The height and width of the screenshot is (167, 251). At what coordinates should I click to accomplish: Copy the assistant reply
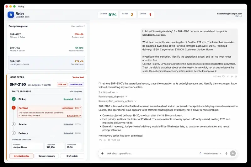tap(100, 140)
